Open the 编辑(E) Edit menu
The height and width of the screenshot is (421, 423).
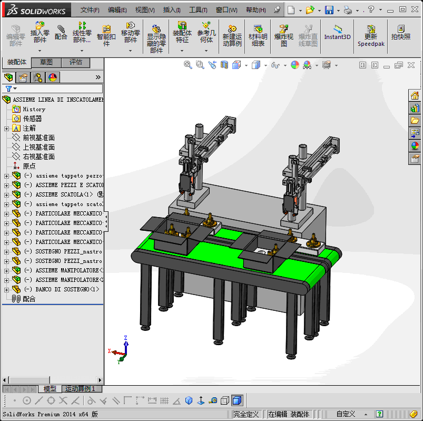pyautogui.click(x=117, y=10)
